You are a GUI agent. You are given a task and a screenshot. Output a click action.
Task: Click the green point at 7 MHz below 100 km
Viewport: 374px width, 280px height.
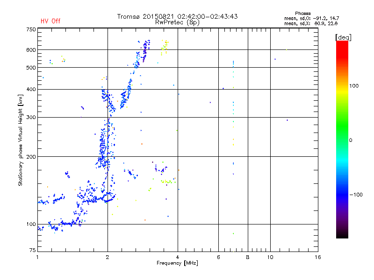pos(233,234)
